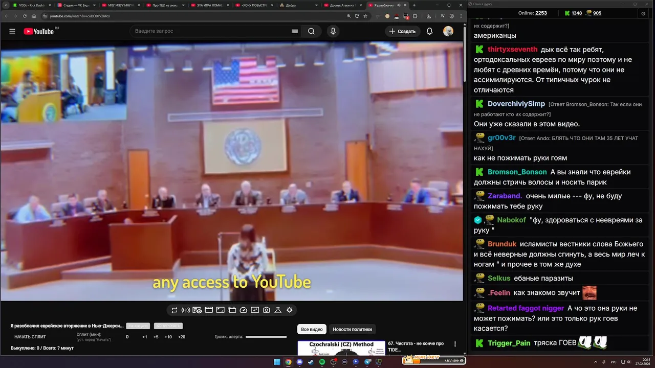Click username thirtyxseventh in chat

coord(513,50)
